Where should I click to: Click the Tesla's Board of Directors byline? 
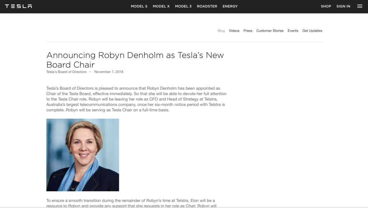click(66, 72)
